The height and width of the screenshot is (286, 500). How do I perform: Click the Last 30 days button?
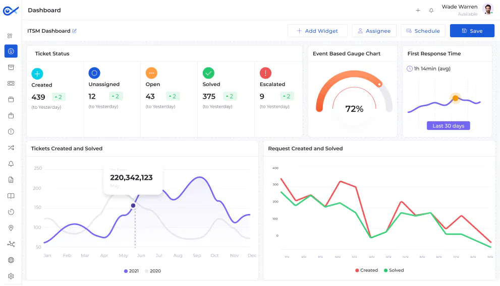449,126
